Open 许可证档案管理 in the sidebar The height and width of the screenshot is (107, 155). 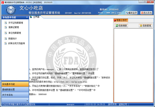tap(16, 23)
